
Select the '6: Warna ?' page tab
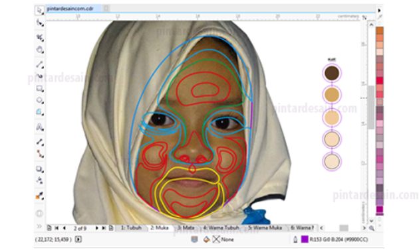[x=302, y=227]
